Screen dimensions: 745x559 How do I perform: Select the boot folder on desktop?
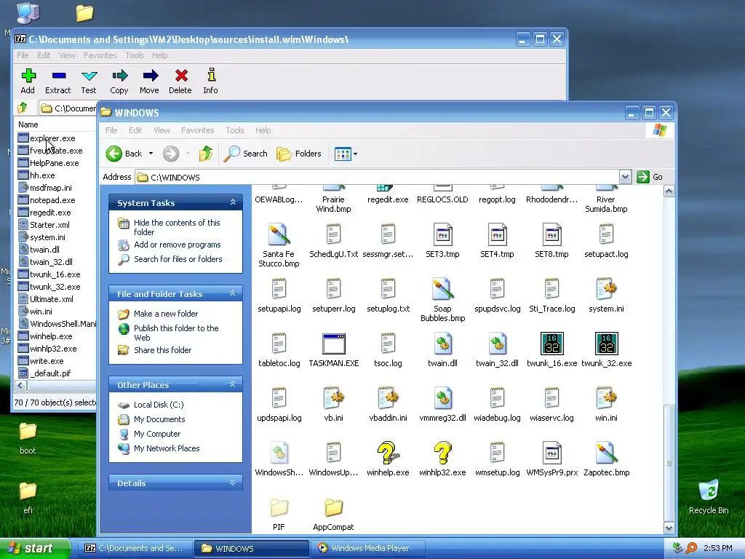(x=28, y=431)
